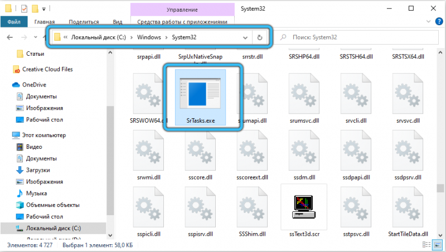Switch to details list view icon
The image size is (446, 252).
pos(426,245)
